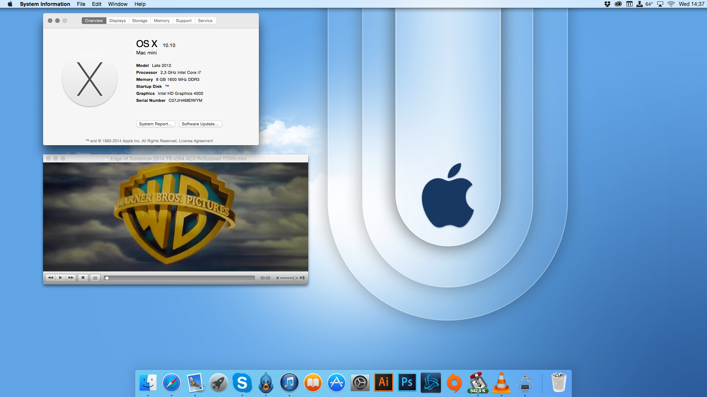Open Finder from the Dock
This screenshot has width=707, height=397.
pyautogui.click(x=148, y=383)
